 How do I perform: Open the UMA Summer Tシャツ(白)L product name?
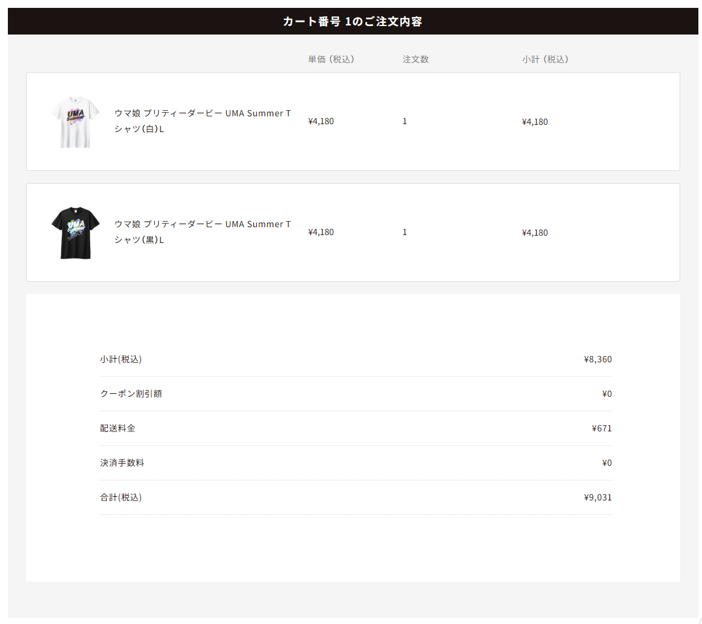202,121
